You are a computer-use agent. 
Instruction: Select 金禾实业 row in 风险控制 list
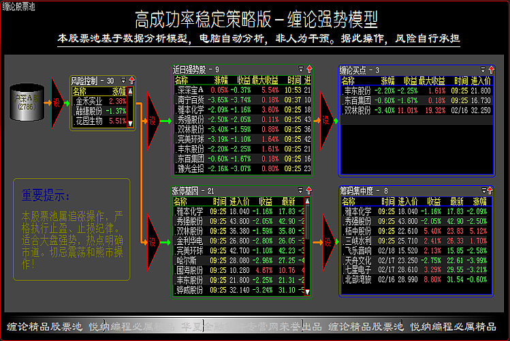point(88,101)
